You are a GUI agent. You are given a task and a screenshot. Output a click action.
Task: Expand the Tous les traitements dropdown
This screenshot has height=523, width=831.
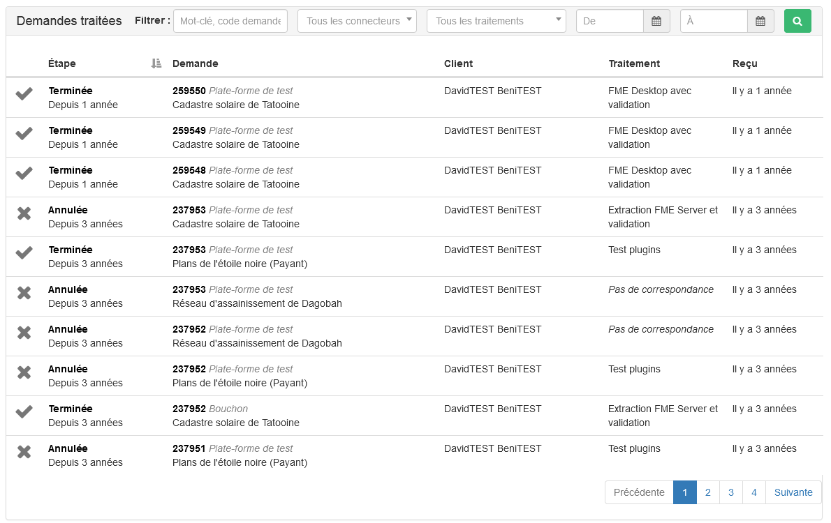[x=497, y=21]
